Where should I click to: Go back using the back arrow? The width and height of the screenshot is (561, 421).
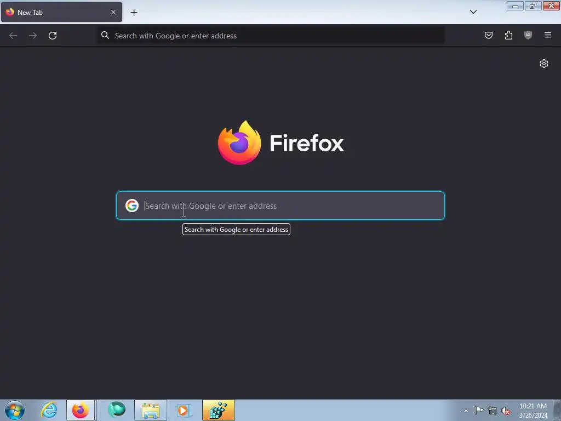[13, 36]
